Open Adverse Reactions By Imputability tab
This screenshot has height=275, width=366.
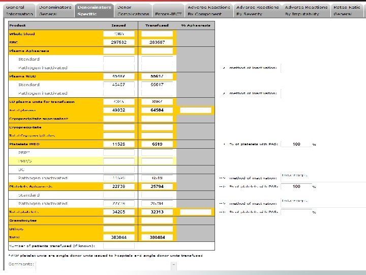[x=306, y=11]
